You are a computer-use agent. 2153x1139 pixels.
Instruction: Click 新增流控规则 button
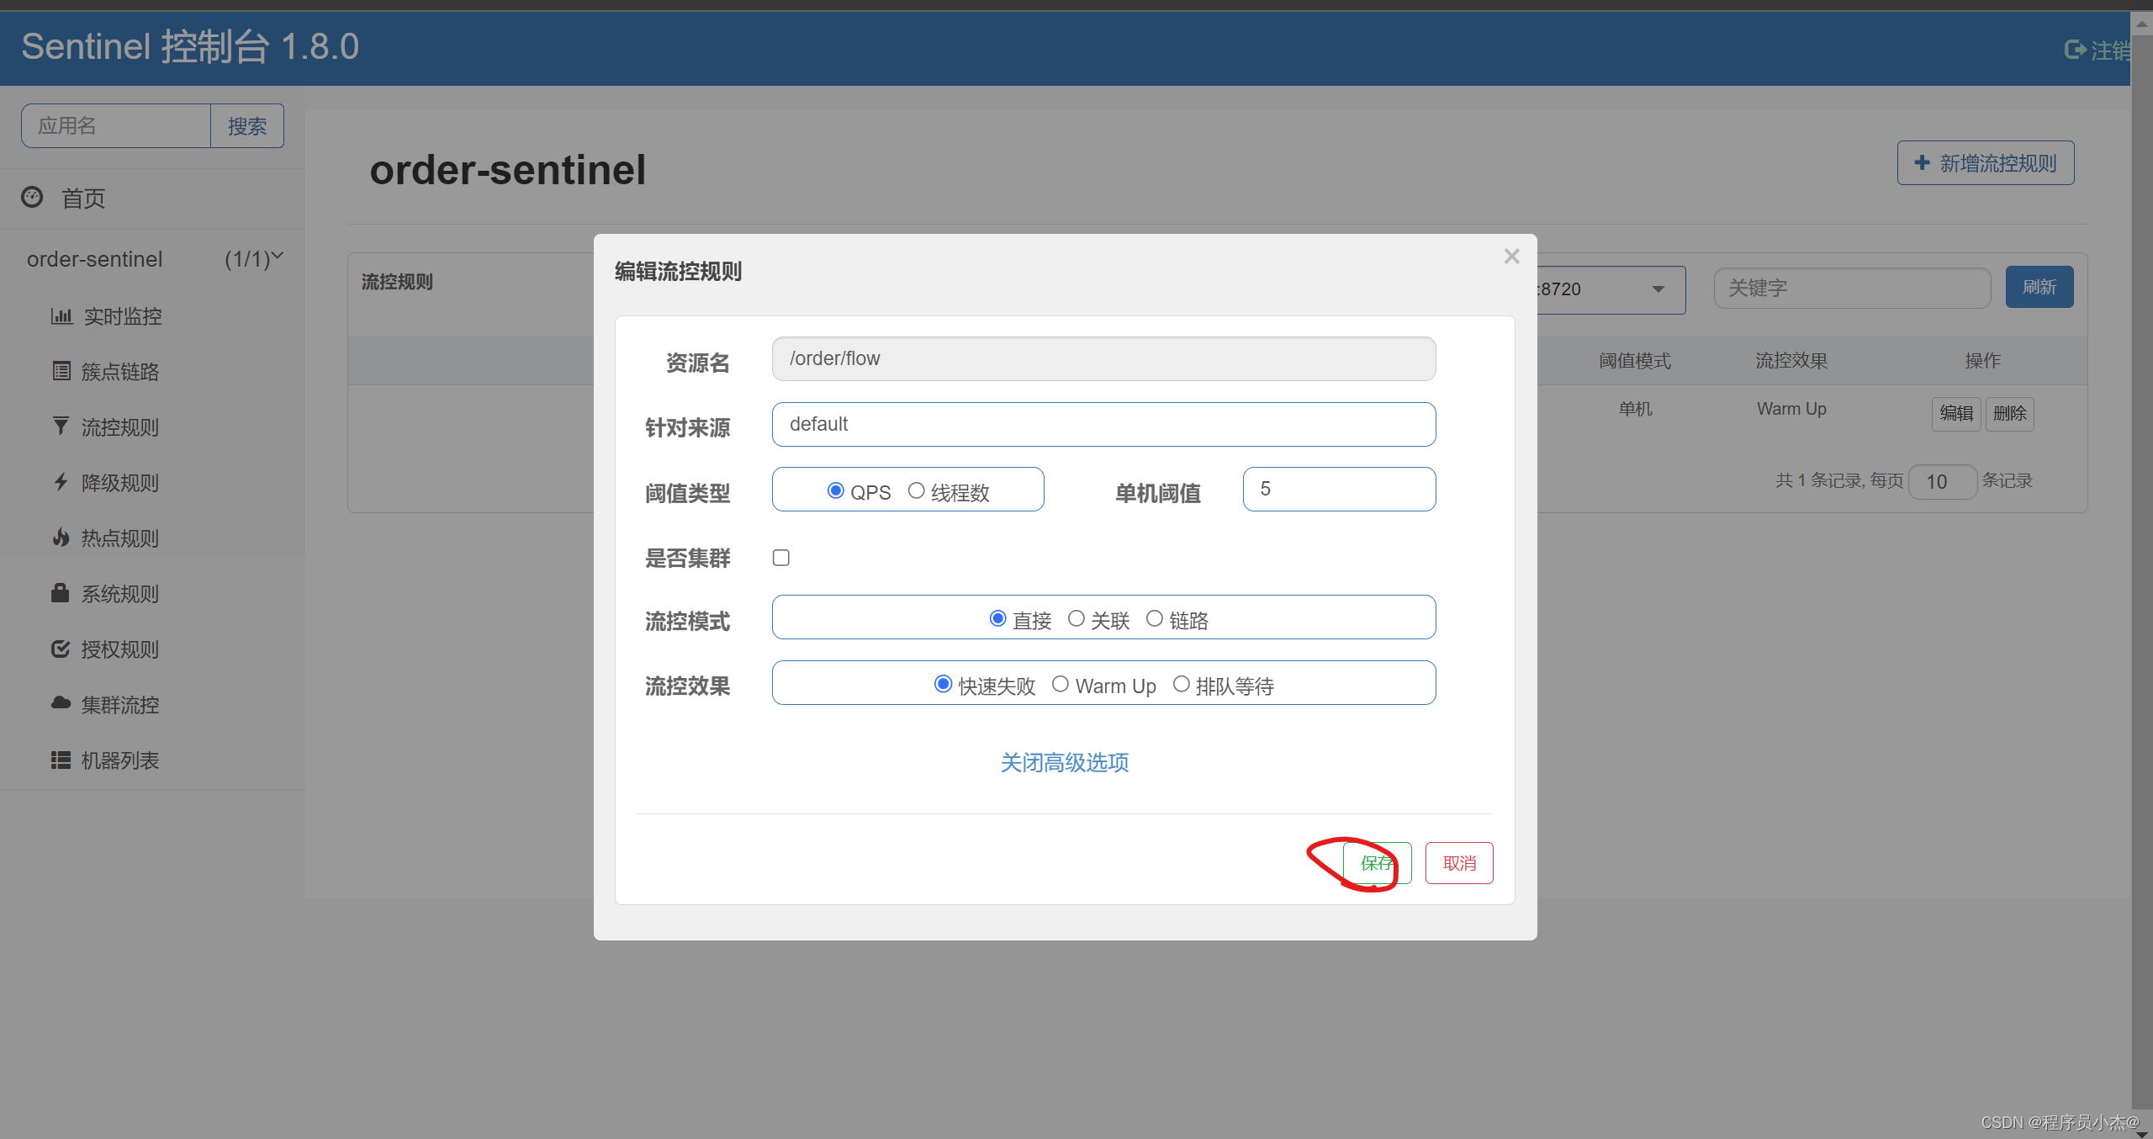(1986, 162)
